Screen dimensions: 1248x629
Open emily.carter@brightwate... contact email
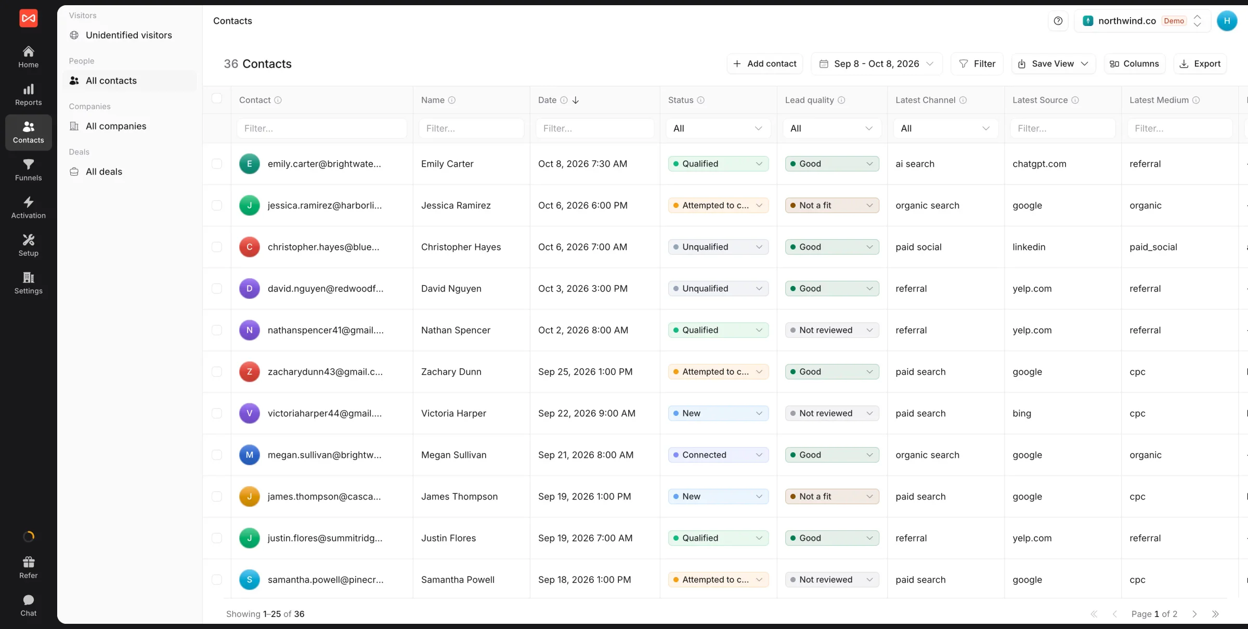pyautogui.click(x=324, y=164)
